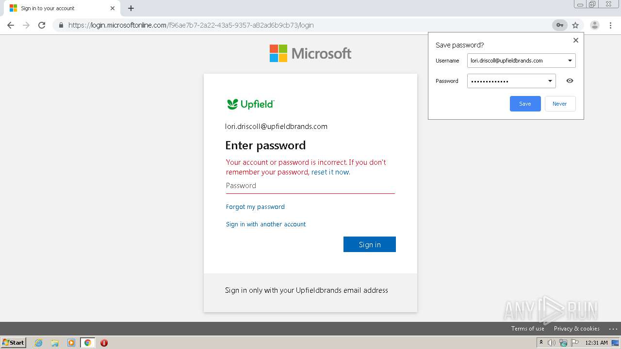This screenshot has height=349, width=621.
Task: Switch to the Chrome taskbar icon
Action: click(87, 343)
